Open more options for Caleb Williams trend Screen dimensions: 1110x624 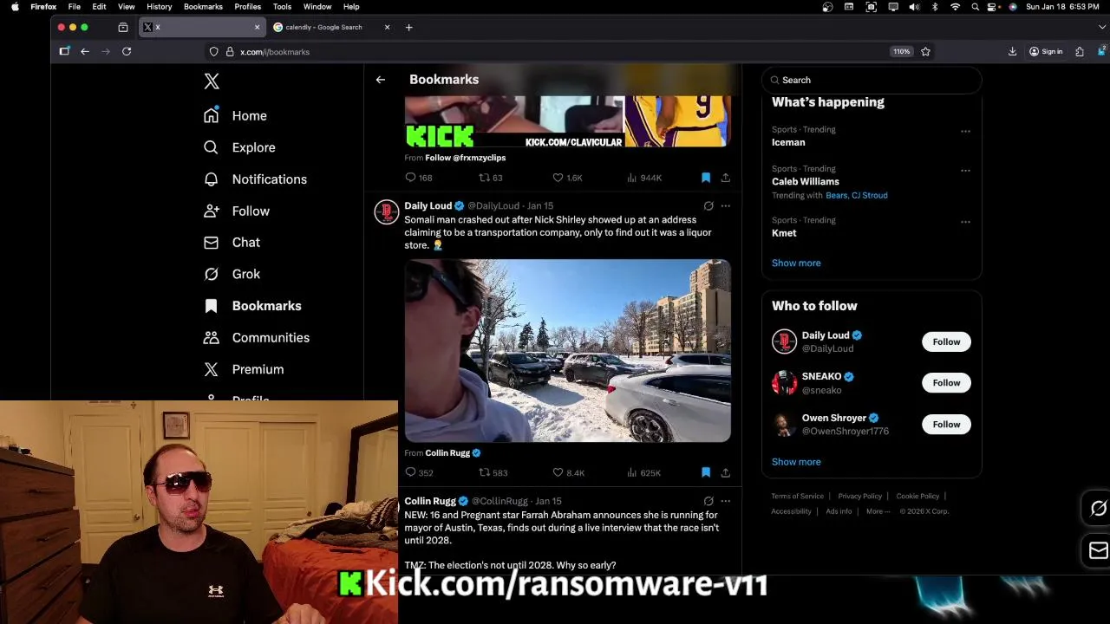coord(965,171)
